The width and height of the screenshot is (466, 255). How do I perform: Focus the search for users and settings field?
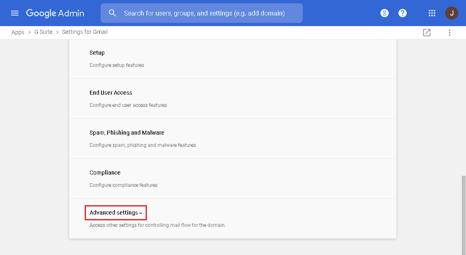(205, 13)
